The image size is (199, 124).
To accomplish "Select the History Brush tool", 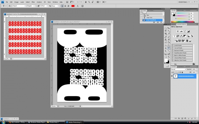I will tap(169, 40).
